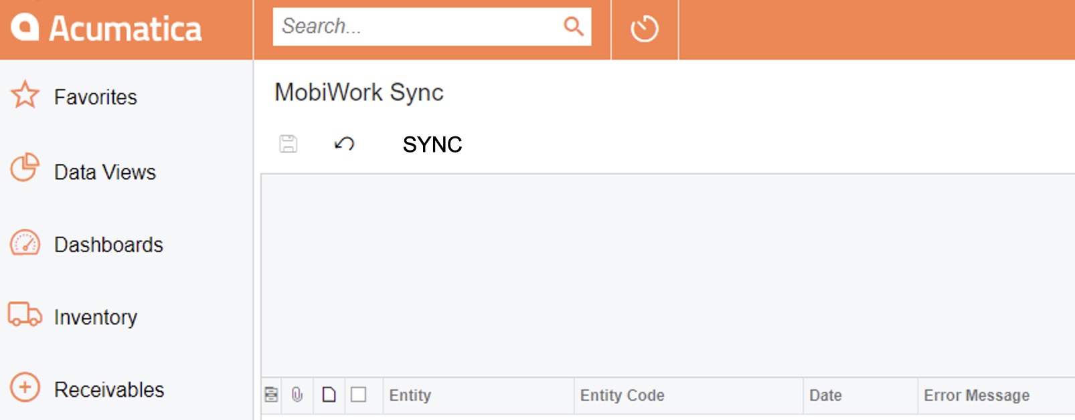Viewport: 1075px width, 420px height.
Task: Click the magnifier icon in search box
Action: pos(573,27)
